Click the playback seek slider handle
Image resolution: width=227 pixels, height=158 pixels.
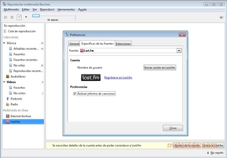click(36, 16)
